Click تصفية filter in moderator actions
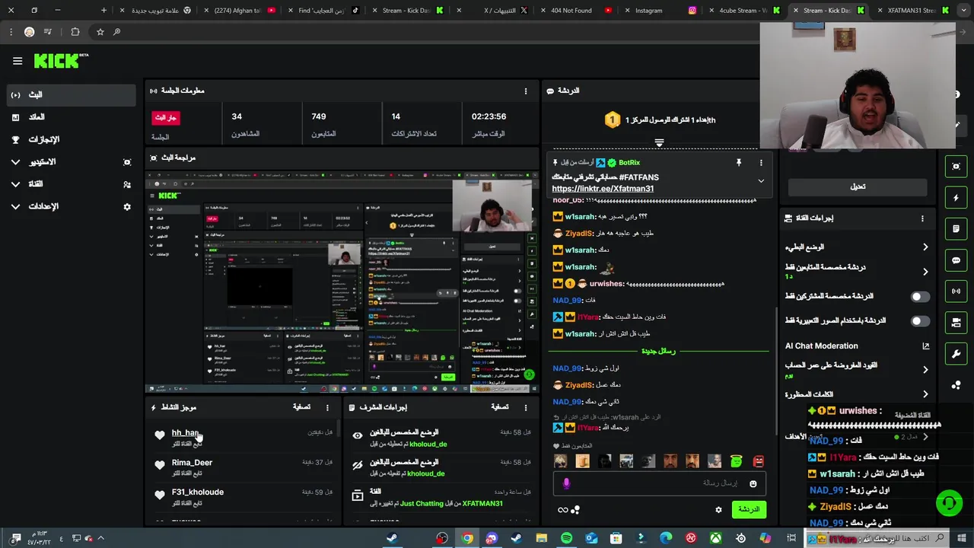 pyautogui.click(x=499, y=408)
